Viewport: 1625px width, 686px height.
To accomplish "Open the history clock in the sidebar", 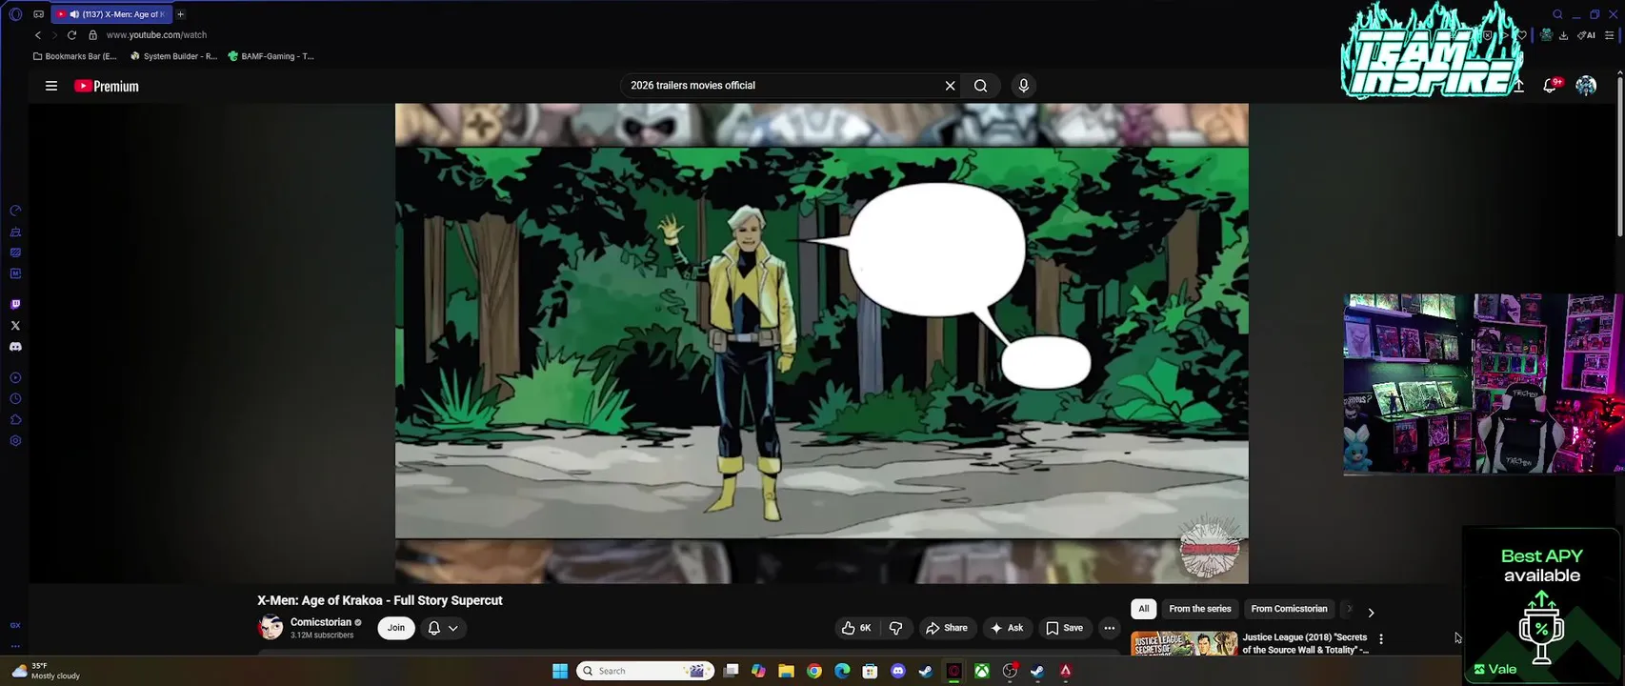I will (x=15, y=399).
